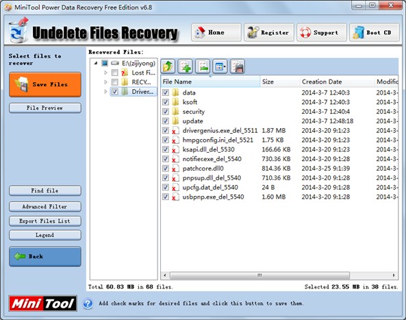
Task: Uncheck notifier.exe_del_5540 checkbox
Action: [x=166, y=159]
